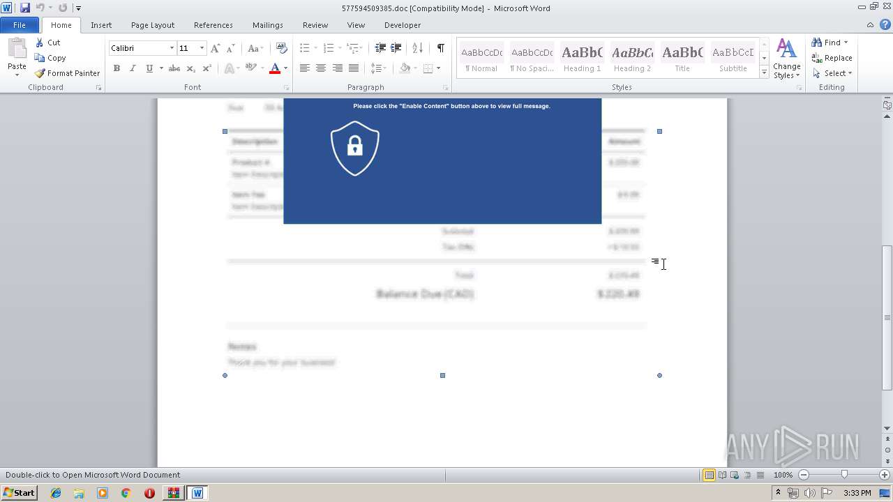893x502 pixels.
Task: Toggle Strikethrough formatting
Action: tap(174, 68)
